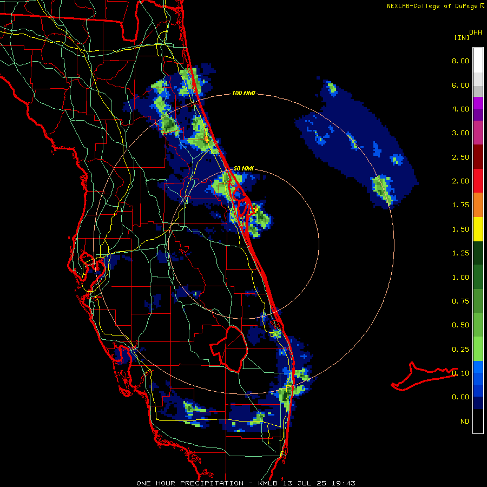
Task: Click the 8.00 legend value
Action: (460, 61)
